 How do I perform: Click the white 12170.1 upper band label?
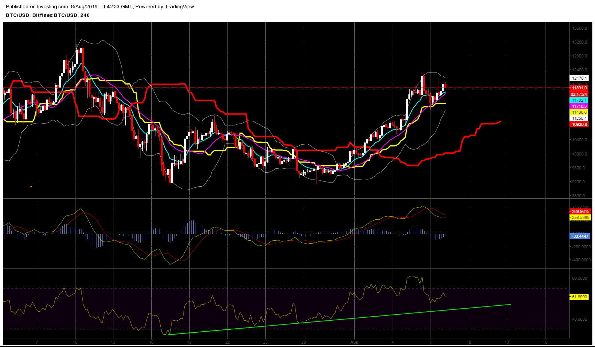pos(579,78)
